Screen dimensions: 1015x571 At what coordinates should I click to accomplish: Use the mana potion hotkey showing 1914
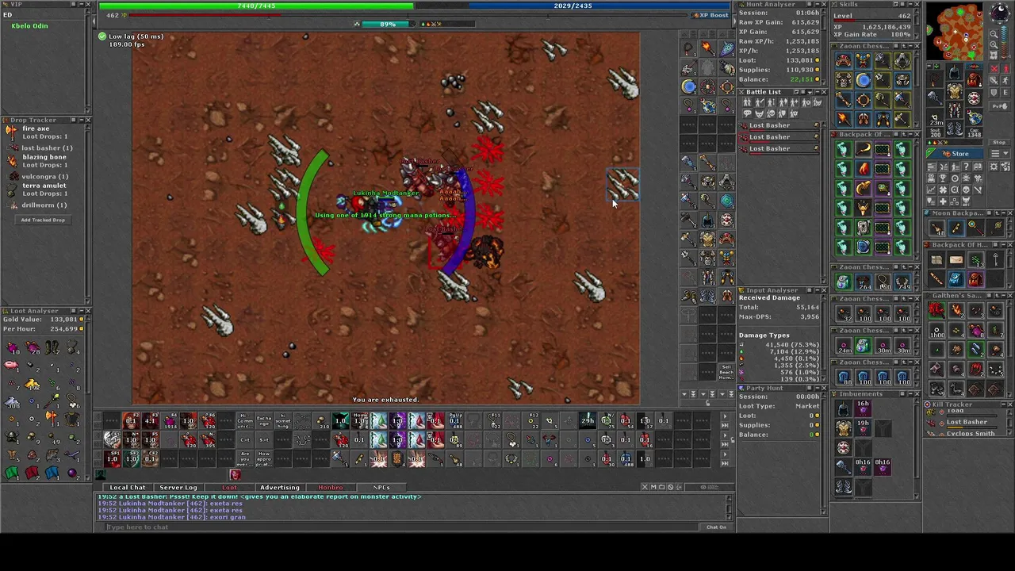[170, 420]
